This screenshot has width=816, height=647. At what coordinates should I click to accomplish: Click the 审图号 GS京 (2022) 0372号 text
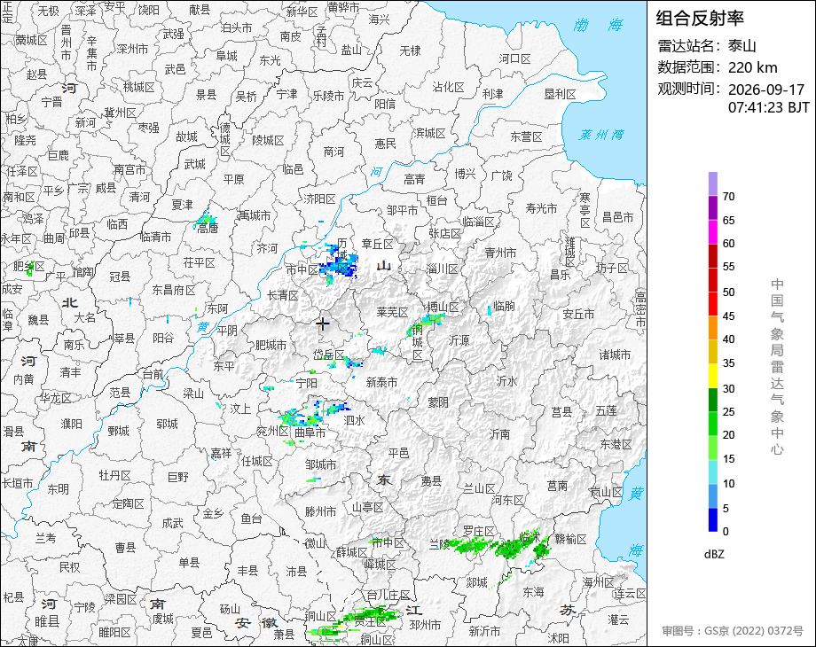coord(733,631)
